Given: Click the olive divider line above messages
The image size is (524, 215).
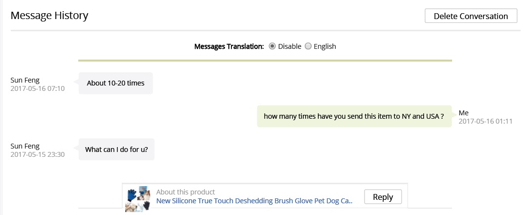Looking at the screenshot, I should pyautogui.click(x=265, y=61).
